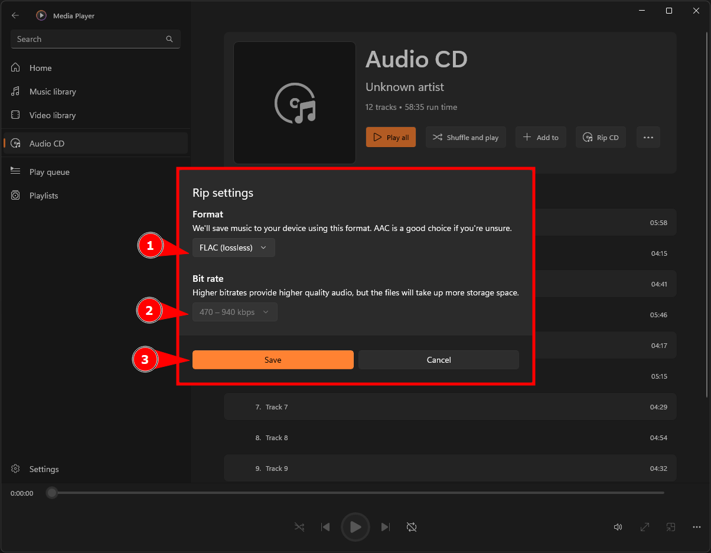Click the Search input field
The image size is (711, 553).
point(89,39)
